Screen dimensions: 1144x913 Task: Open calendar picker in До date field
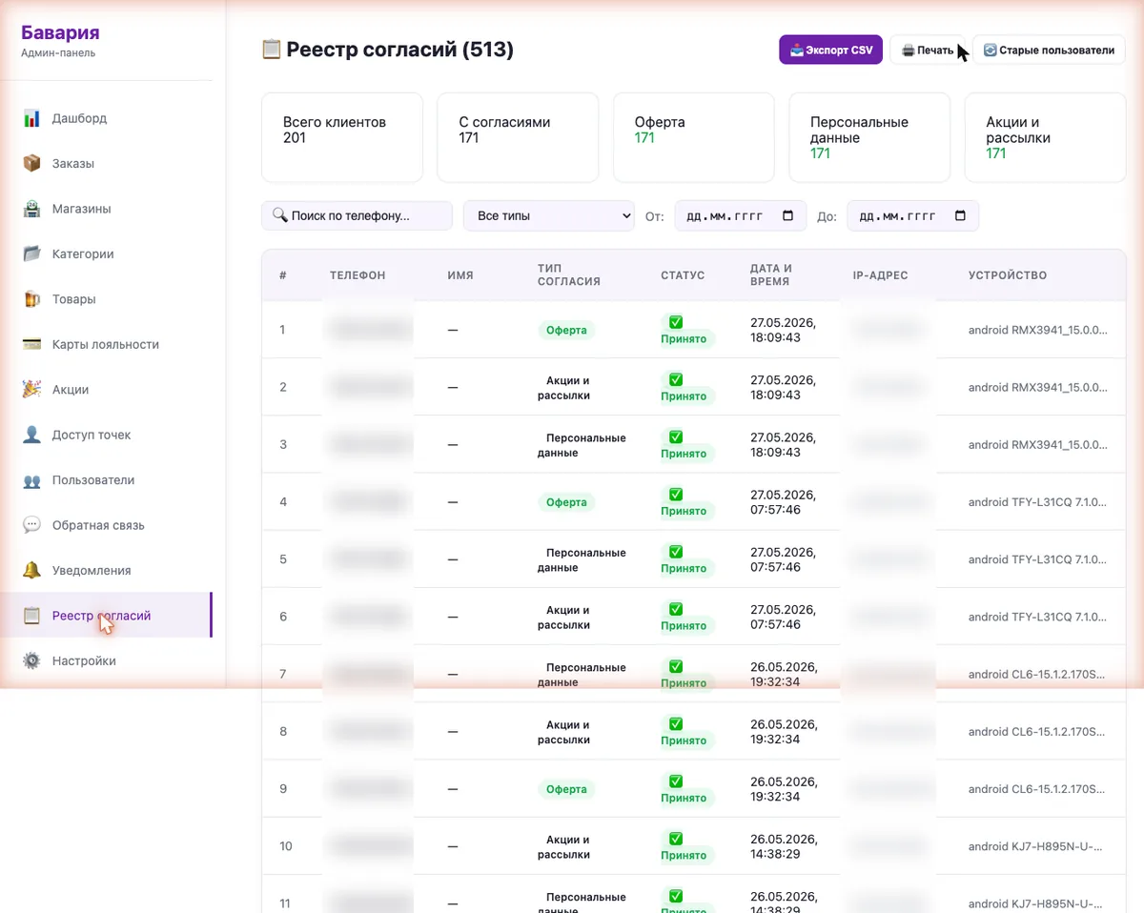(960, 215)
